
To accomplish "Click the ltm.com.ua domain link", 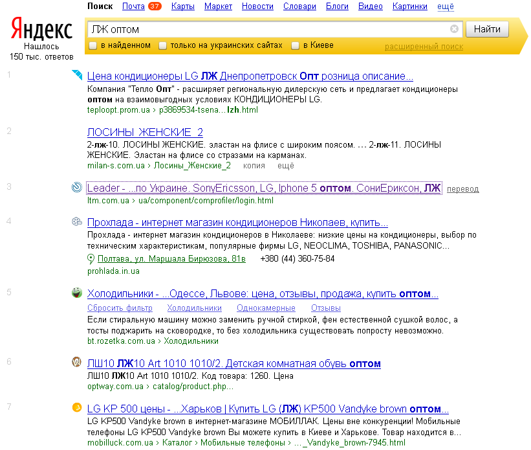I will [x=108, y=201].
